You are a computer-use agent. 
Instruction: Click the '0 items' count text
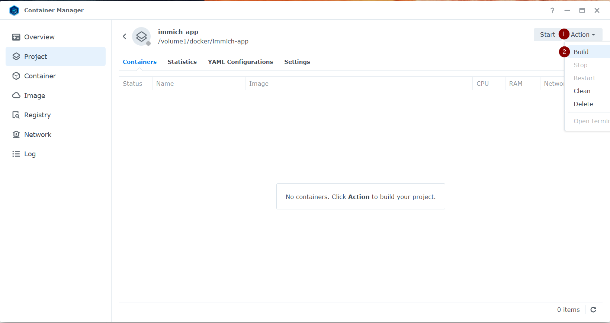[x=568, y=310]
